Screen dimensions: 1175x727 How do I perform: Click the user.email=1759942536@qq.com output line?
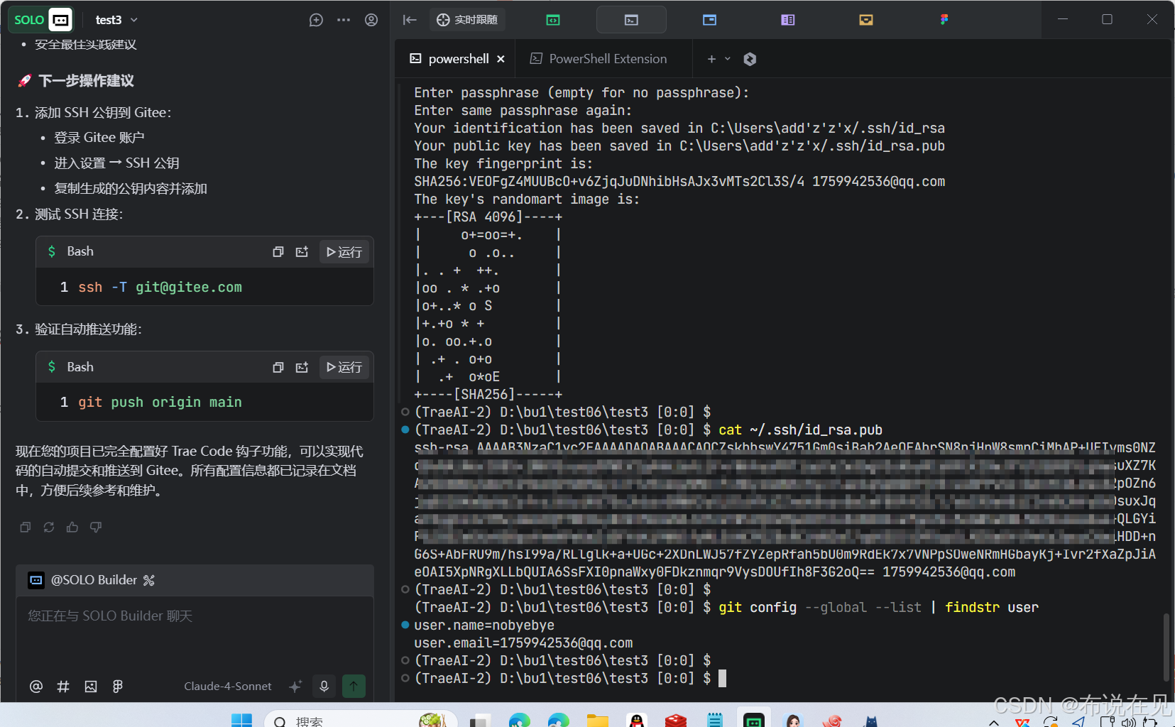pyautogui.click(x=523, y=643)
